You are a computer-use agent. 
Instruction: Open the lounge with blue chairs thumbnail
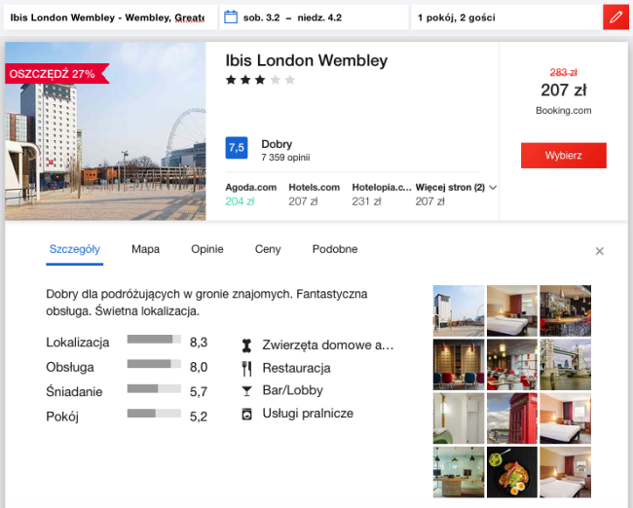[x=459, y=364]
